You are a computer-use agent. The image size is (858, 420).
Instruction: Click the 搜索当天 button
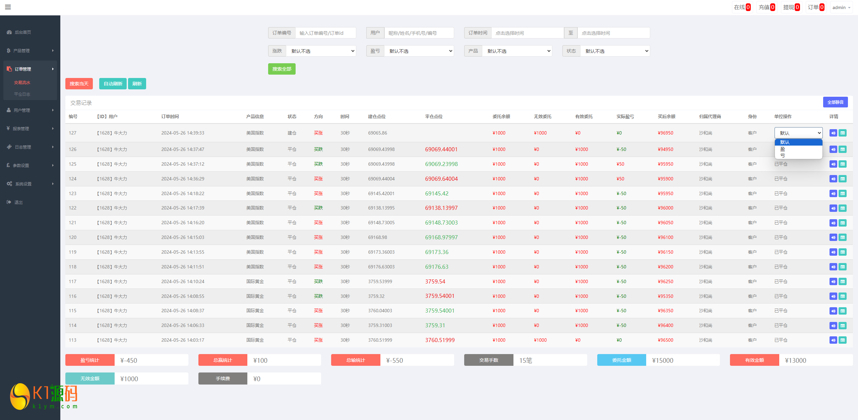79,84
